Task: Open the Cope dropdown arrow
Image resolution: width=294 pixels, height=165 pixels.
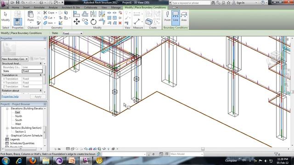Action: point(57,13)
